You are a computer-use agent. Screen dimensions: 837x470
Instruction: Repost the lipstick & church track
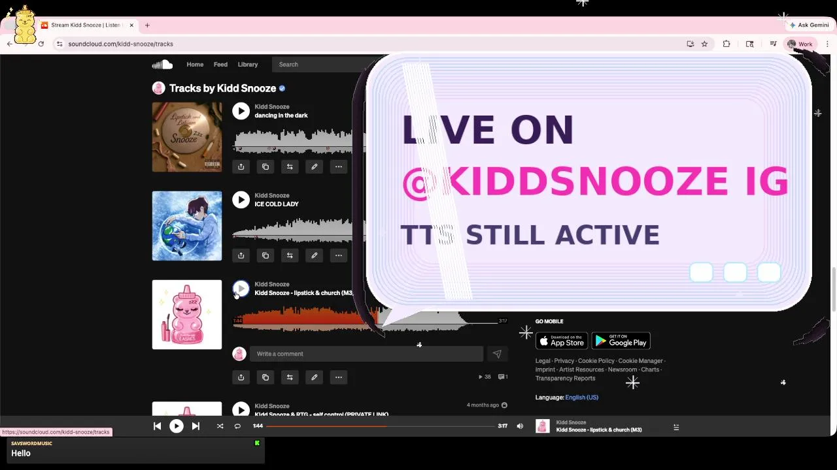[x=290, y=377]
